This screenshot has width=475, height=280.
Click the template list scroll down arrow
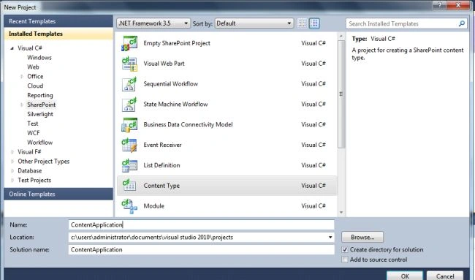pos(341,213)
